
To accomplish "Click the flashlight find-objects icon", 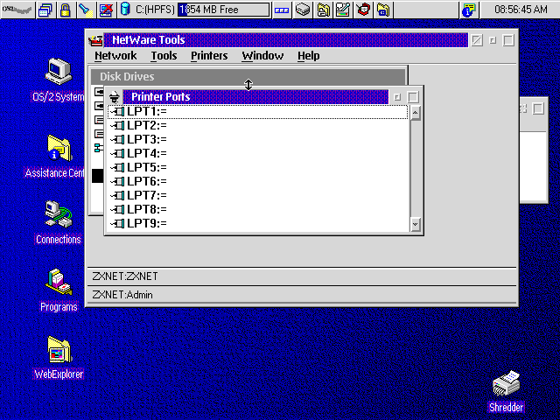I will point(86,10).
